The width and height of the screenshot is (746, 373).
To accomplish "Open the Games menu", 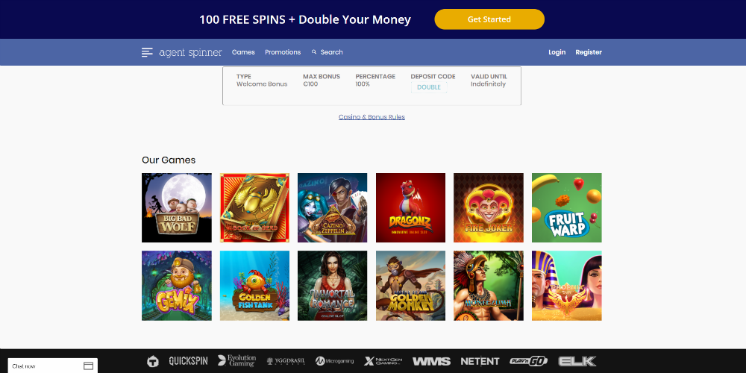I will [x=243, y=52].
